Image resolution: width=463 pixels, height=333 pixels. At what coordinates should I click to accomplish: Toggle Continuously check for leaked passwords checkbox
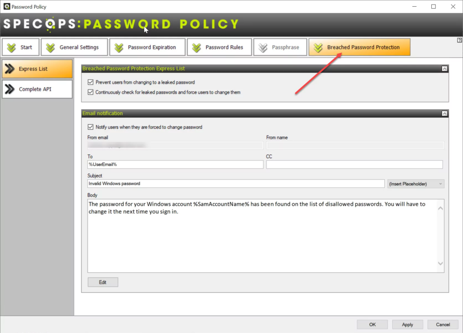pos(90,92)
